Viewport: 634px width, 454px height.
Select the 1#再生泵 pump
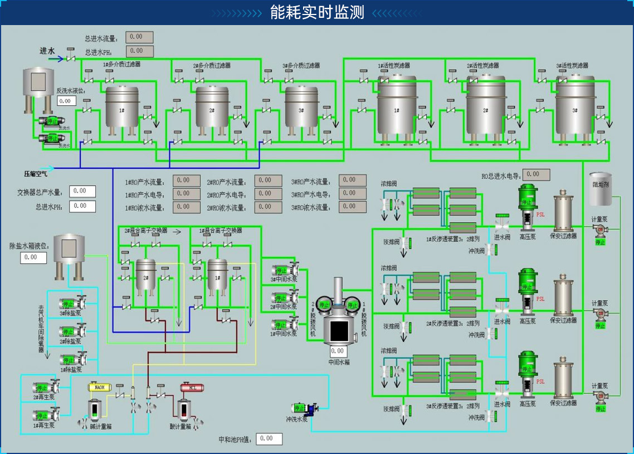47,416
